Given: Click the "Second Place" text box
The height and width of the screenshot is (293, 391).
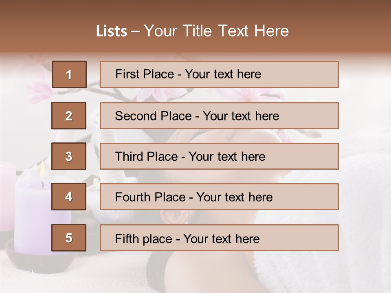Looking at the screenshot, I should point(219,116).
